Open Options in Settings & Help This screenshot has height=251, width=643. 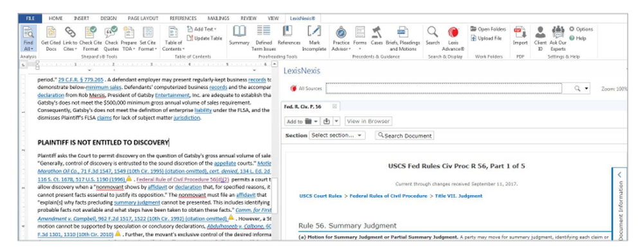(581, 29)
